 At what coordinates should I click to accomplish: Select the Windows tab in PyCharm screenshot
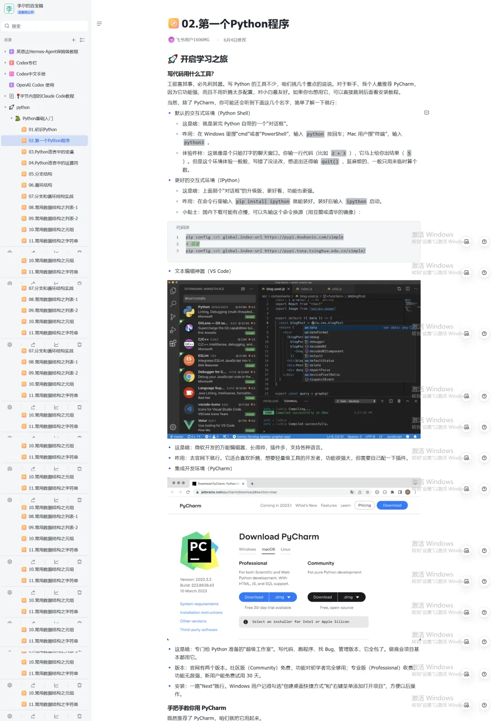(x=247, y=549)
